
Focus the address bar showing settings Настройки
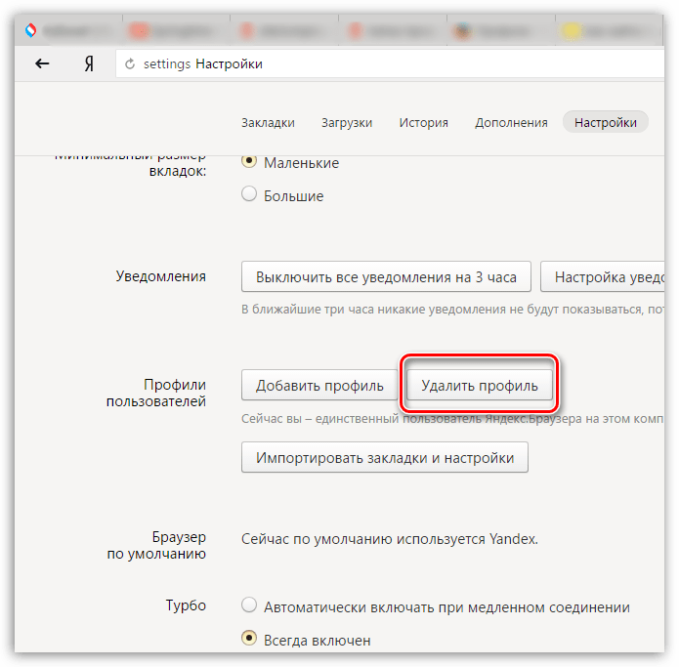coord(390,63)
